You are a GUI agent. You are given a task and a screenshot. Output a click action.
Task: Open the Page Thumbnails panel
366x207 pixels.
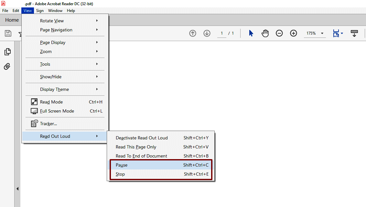(x=7, y=51)
